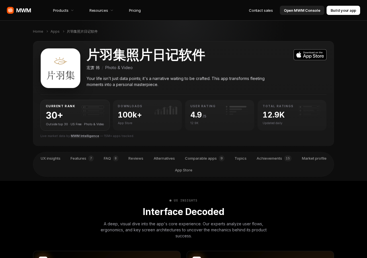Open the Pricing page
The image size is (367, 258).
(135, 10)
